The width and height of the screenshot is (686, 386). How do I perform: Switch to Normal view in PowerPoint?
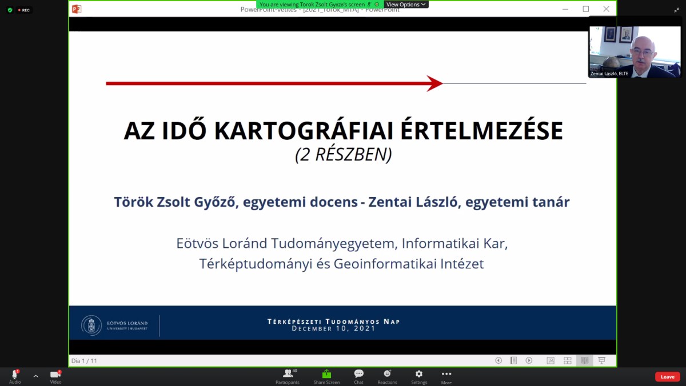point(551,360)
